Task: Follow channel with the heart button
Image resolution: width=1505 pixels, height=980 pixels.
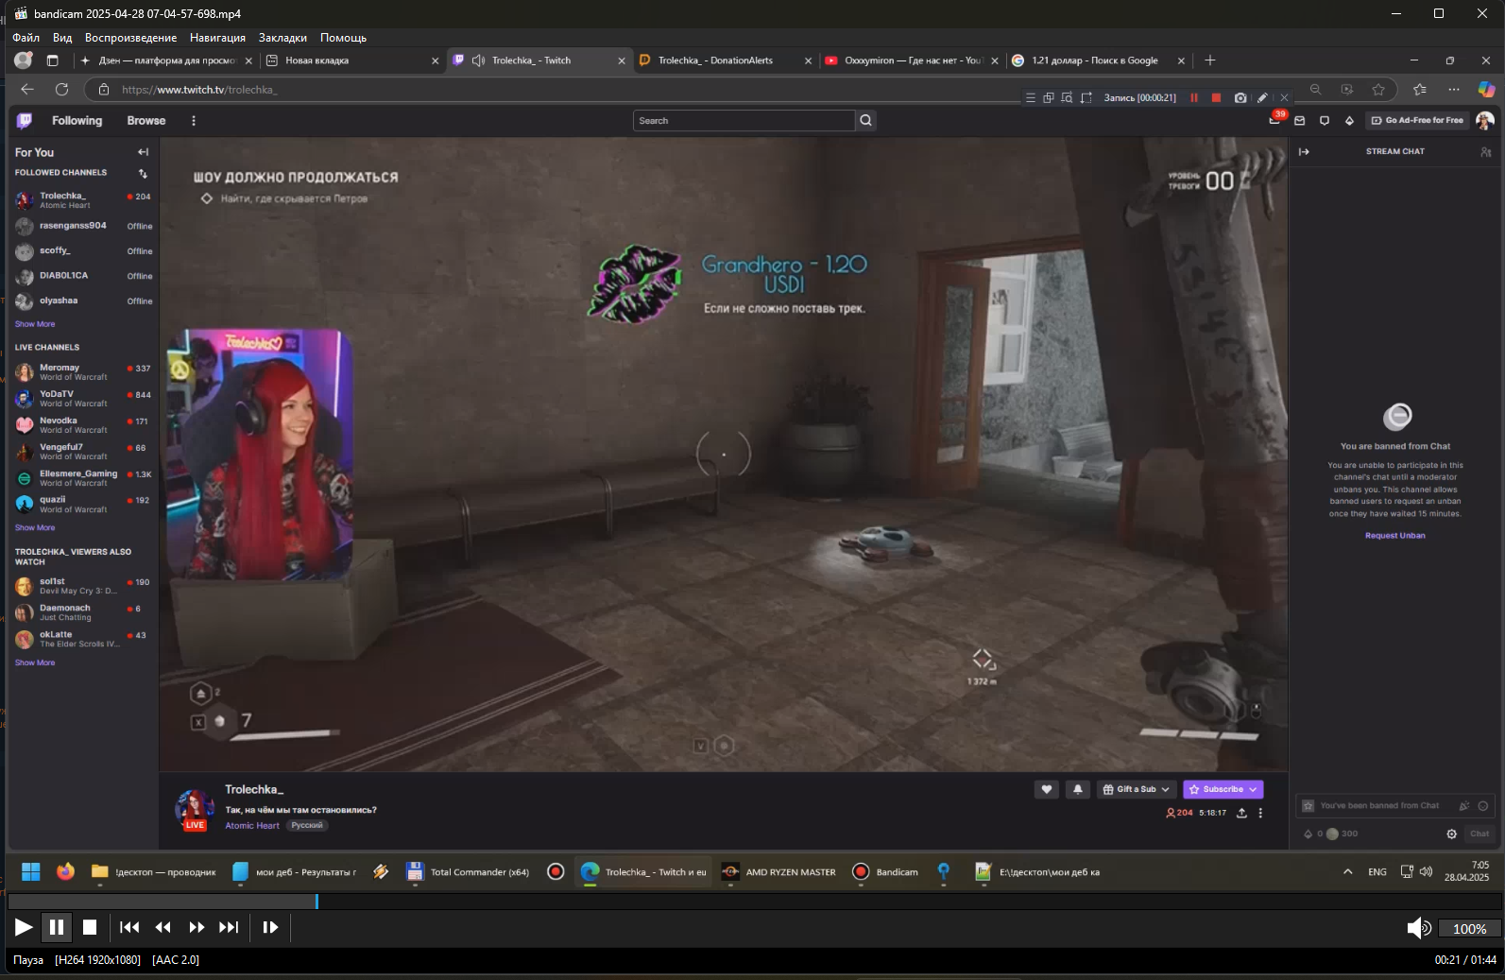Action: (x=1046, y=789)
